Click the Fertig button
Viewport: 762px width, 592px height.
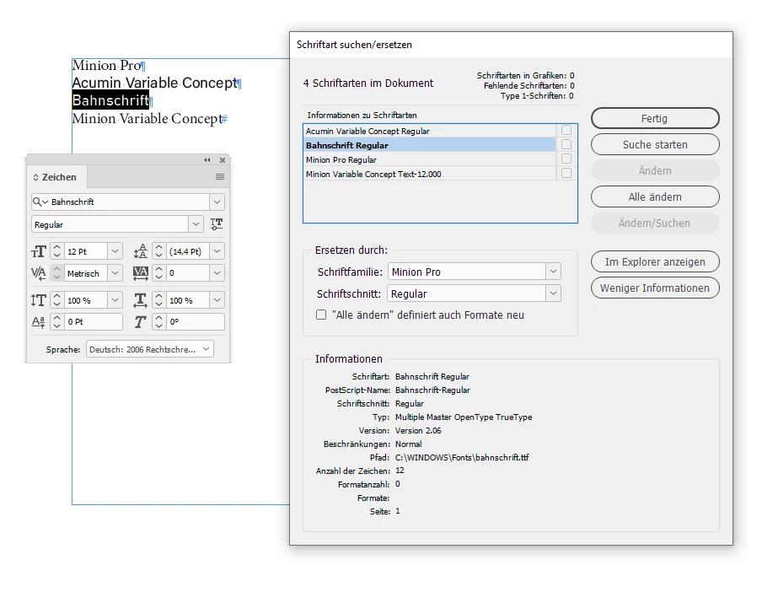coord(655,118)
